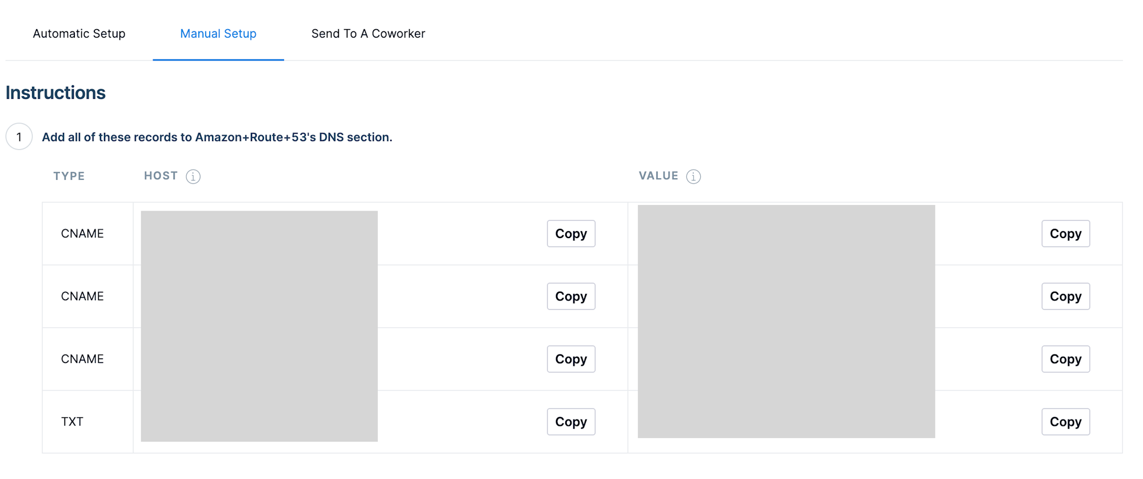The height and width of the screenshot is (479, 1143).
Task: Copy the third CNAME host
Action: pos(571,359)
